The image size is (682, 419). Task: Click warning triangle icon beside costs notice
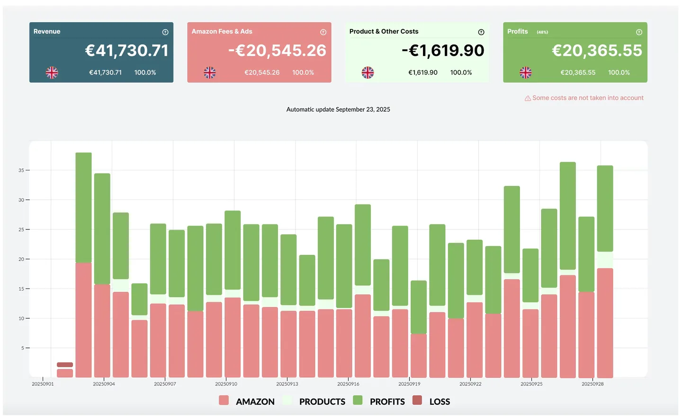click(528, 98)
